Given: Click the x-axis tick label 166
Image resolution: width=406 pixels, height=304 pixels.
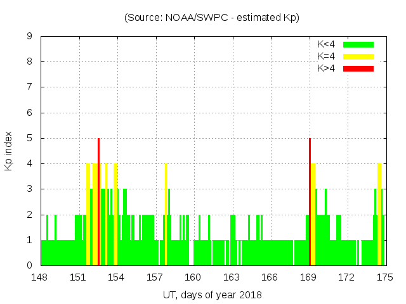Looking at the screenshot, I should pyautogui.click(x=270, y=277).
